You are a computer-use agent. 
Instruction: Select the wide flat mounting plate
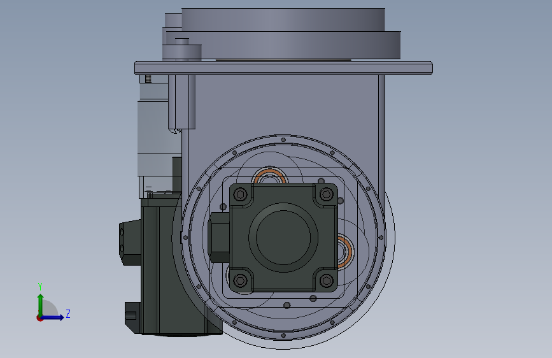(x=283, y=68)
